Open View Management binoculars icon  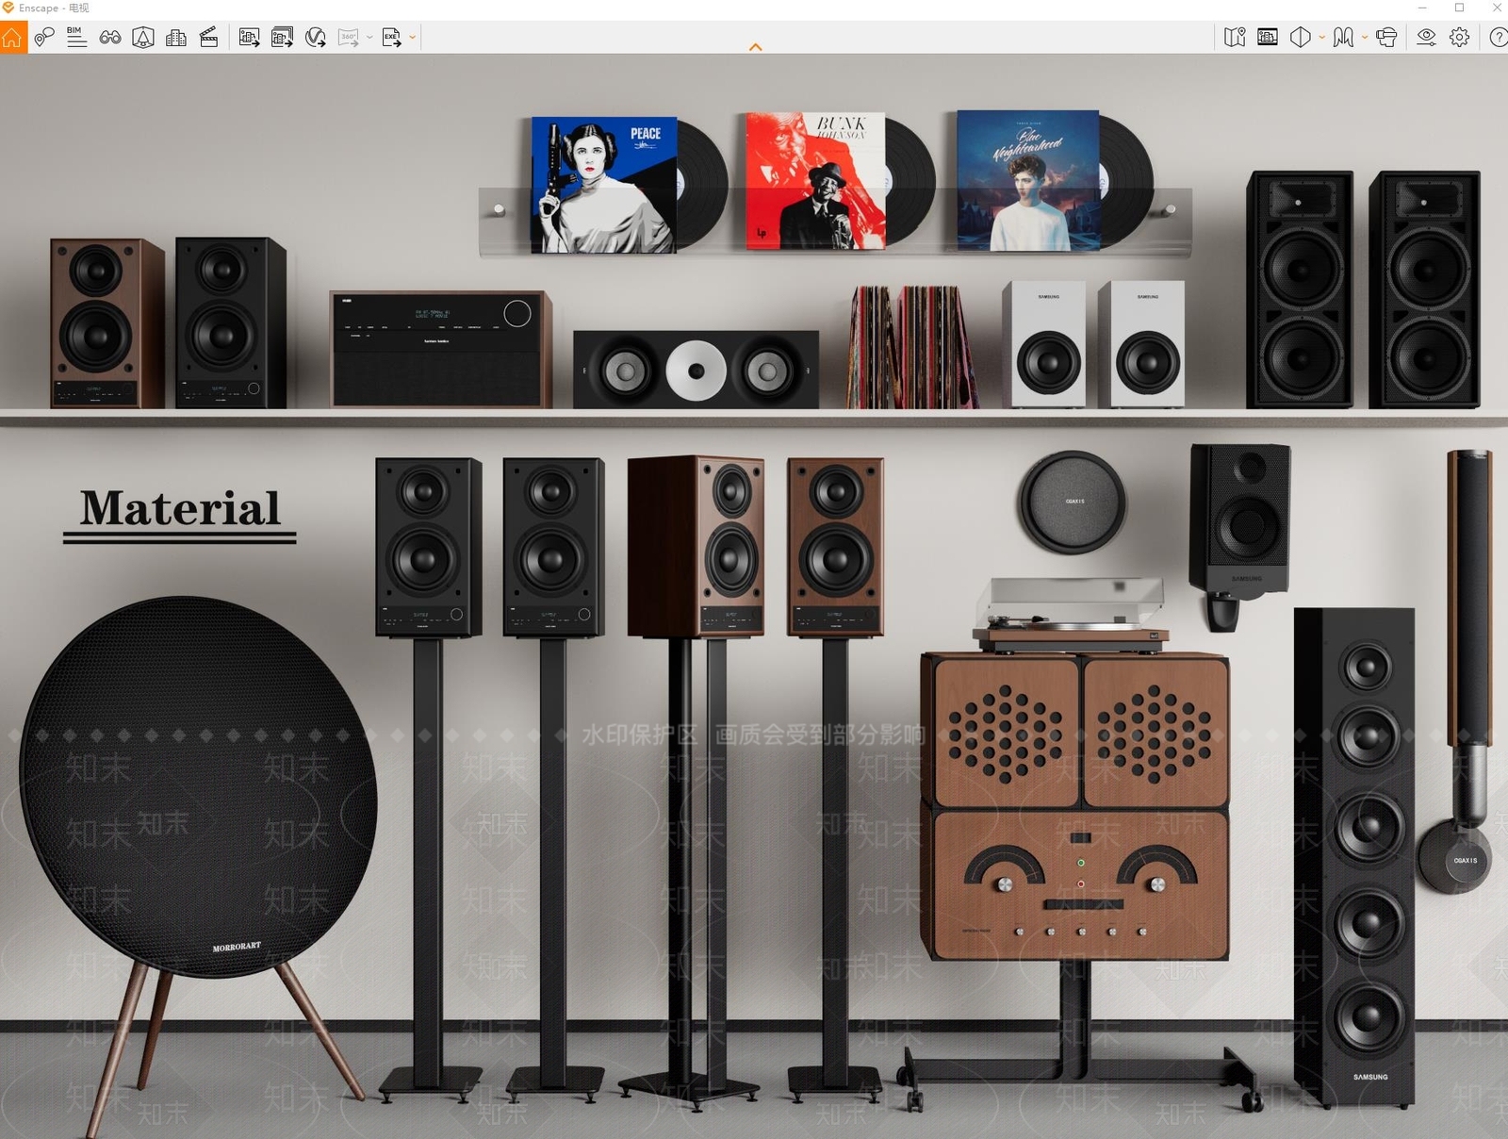pyautogui.click(x=110, y=38)
